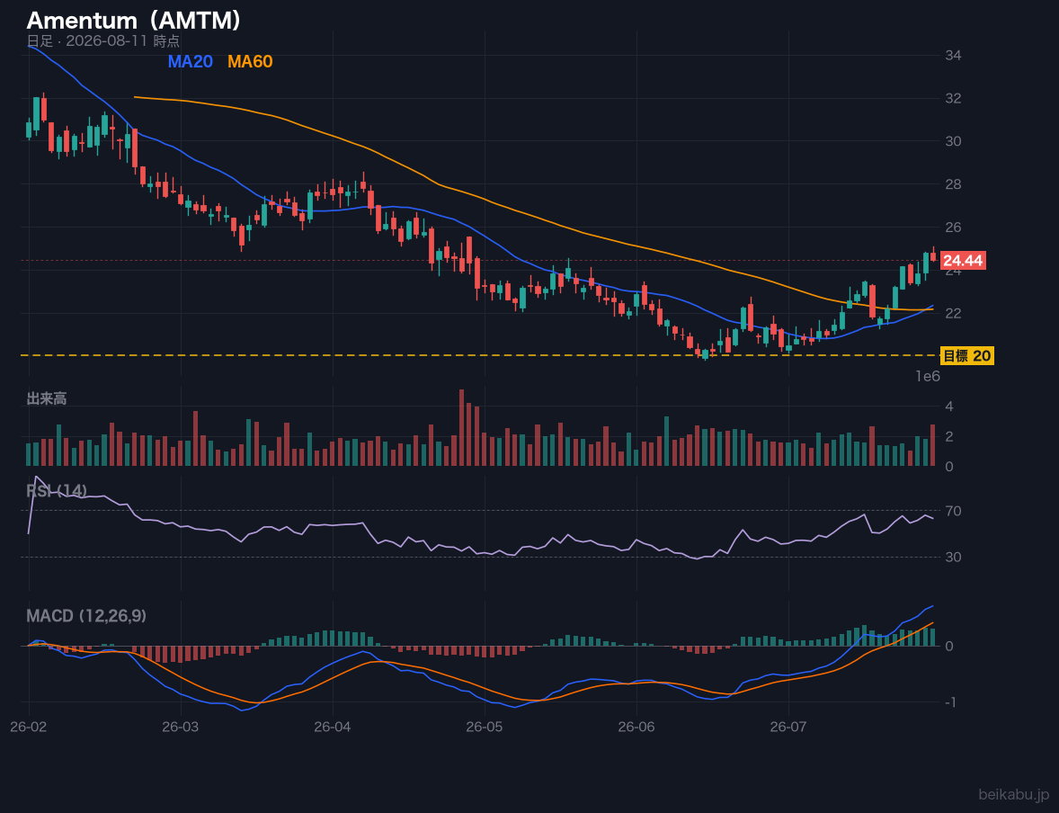Click the 1e6 volume scale label
1059x813 pixels.
(x=928, y=377)
